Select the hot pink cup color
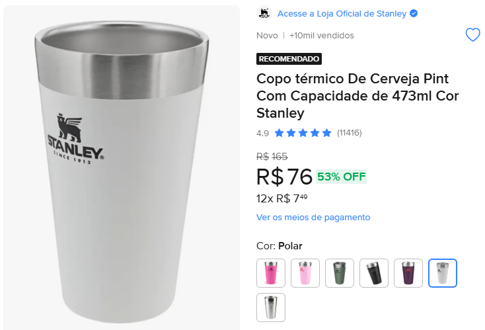 [x=271, y=272]
